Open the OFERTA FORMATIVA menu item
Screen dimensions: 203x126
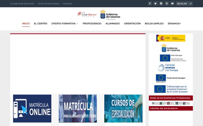click(x=63, y=24)
